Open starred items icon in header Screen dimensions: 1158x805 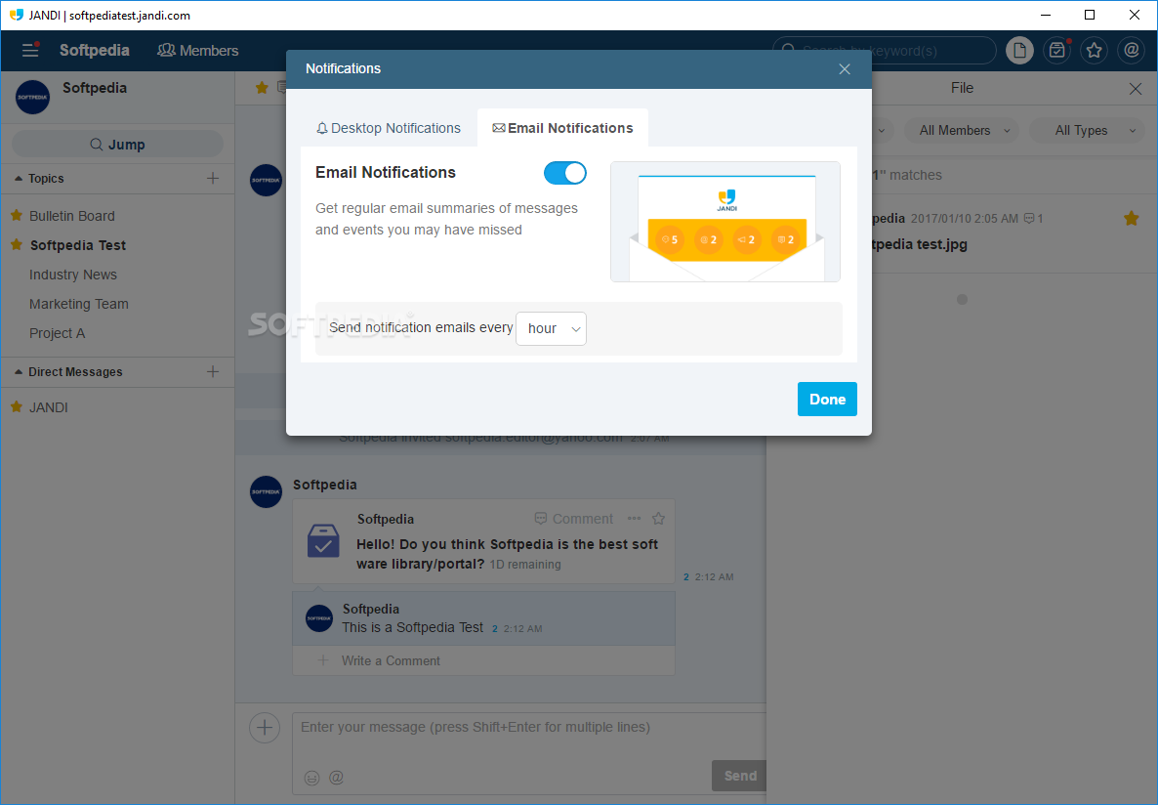(1094, 50)
